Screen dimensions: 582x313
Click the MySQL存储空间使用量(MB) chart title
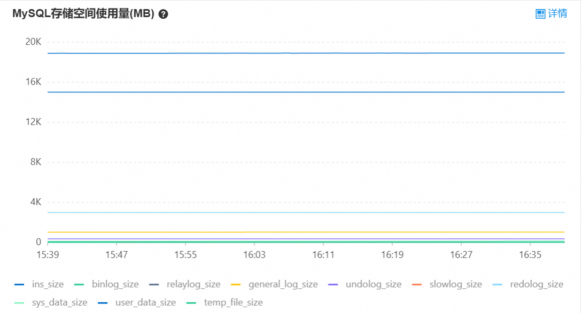pyautogui.click(x=83, y=14)
